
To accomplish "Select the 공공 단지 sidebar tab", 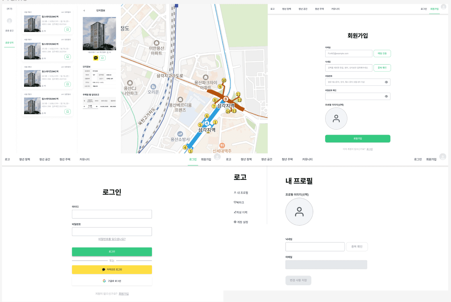I will [9, 43].
